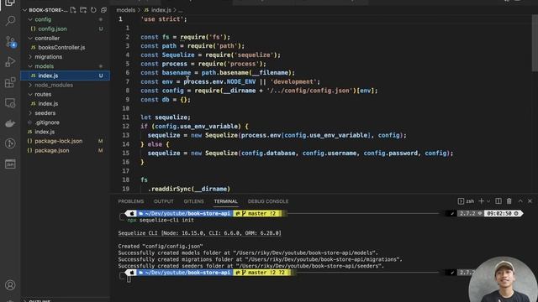Image resolution: width=538 pixels, height=302 pixels.
Task: Switch to the OUTPUT tab
Action: (164, 201)
